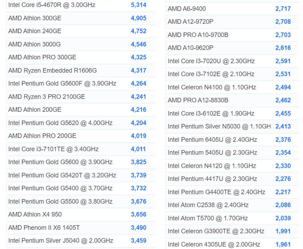Select the 2,086 Atom C2538 score
303x249 pixels.
283,205
